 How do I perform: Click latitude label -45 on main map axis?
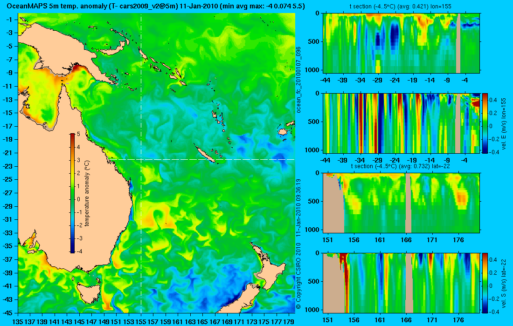[7, 312]
